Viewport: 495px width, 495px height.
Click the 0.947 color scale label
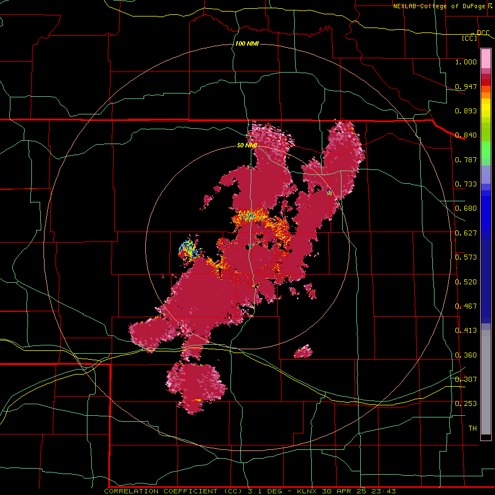click(466, 86)
